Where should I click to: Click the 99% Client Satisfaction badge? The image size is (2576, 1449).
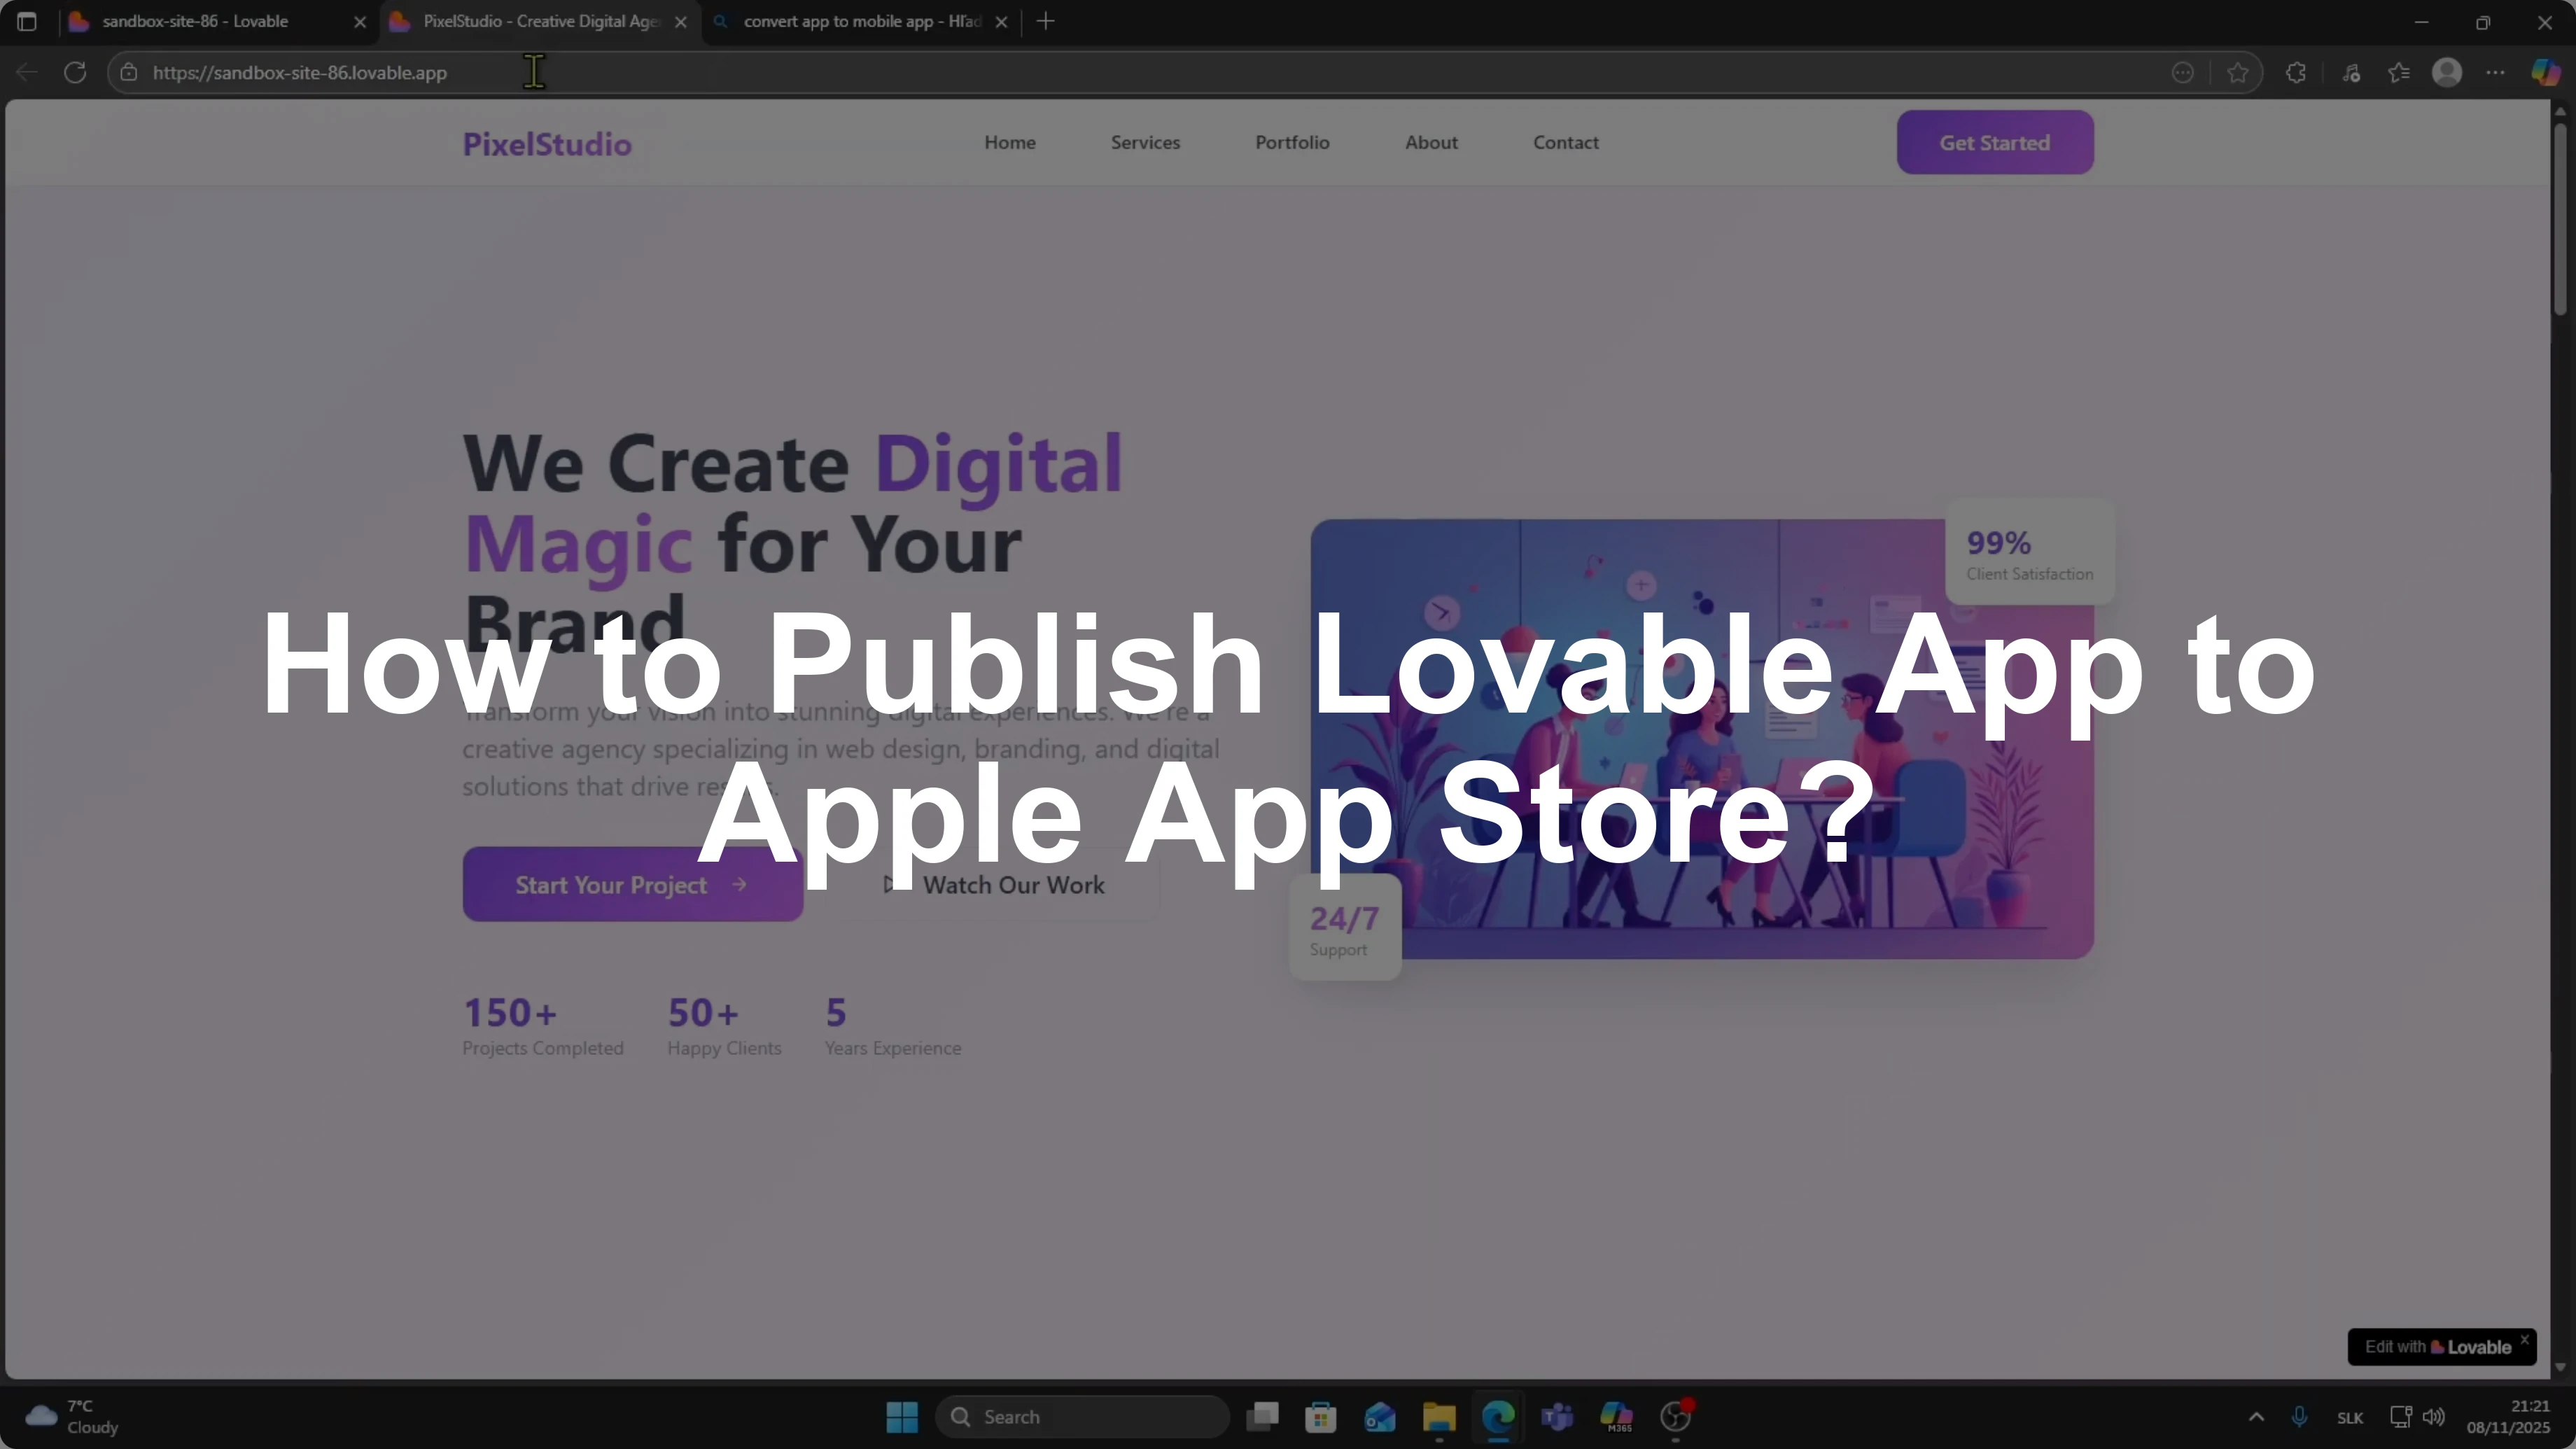coord(2030,553)
